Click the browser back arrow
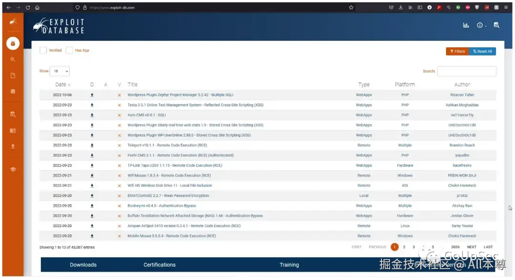Screen dimensions: 515x280 point(9,7)
